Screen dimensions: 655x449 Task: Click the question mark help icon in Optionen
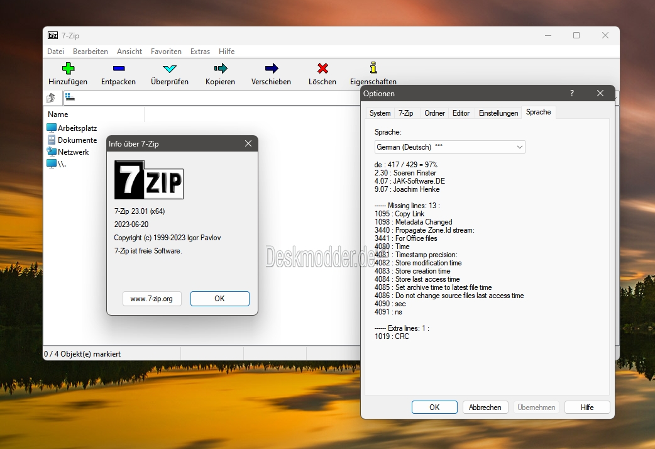point(572,93)
